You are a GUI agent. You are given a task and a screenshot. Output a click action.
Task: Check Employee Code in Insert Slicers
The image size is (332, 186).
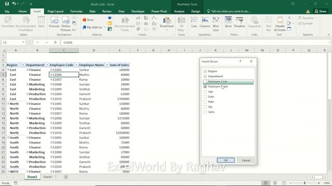tap(205, 82)
